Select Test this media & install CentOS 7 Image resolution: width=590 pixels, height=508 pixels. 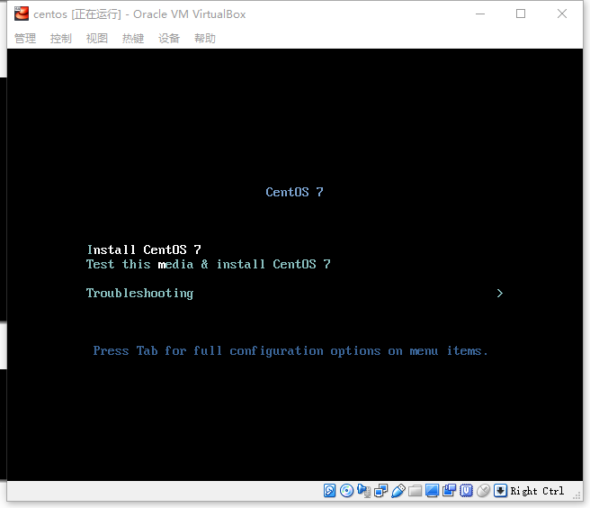[209, 264]
